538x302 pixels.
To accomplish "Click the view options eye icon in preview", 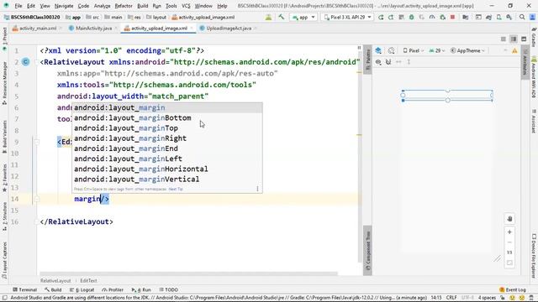I will [378, 62].
